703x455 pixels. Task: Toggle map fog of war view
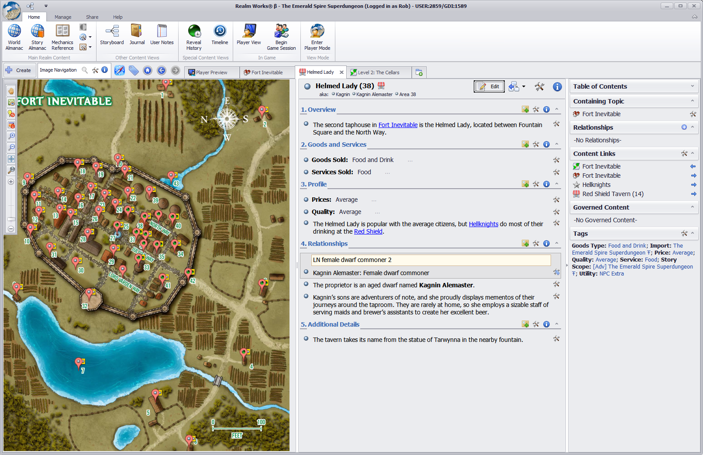click(x=11, y=102)
